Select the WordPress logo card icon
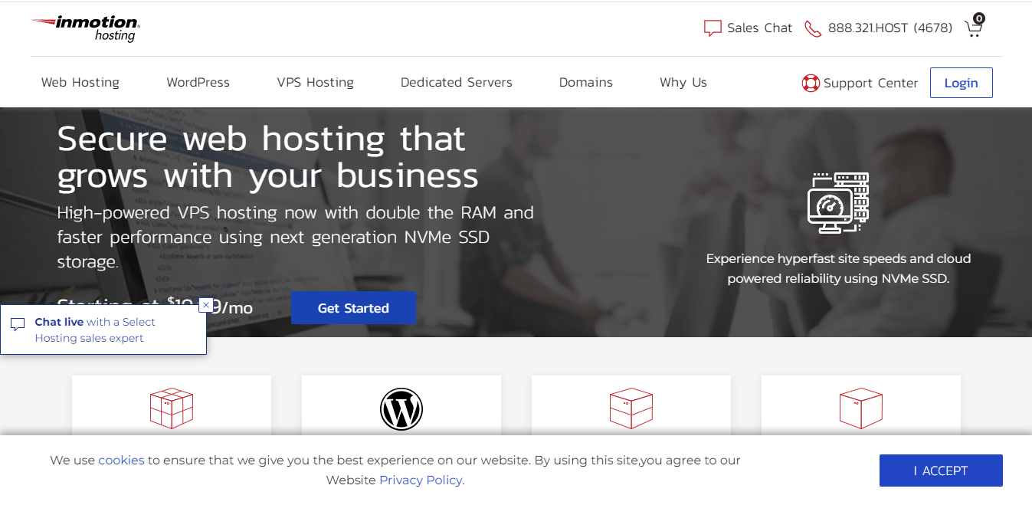The width and height of the screenshot is (1032, 505). 401,408
